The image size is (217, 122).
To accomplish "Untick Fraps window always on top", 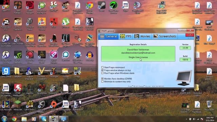I will pyautogui.click(x=102, y=70).
